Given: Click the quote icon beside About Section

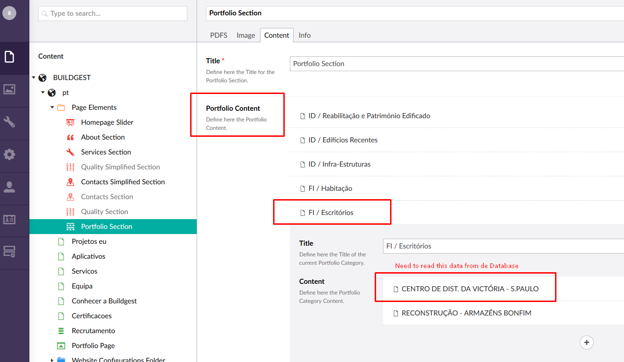Looking at the screenshot, I should pyautogui.click(x=70, y=137).
